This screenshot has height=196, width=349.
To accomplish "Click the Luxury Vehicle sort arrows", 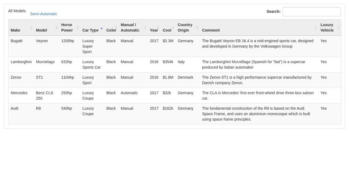I will click(x=339, y=27).
